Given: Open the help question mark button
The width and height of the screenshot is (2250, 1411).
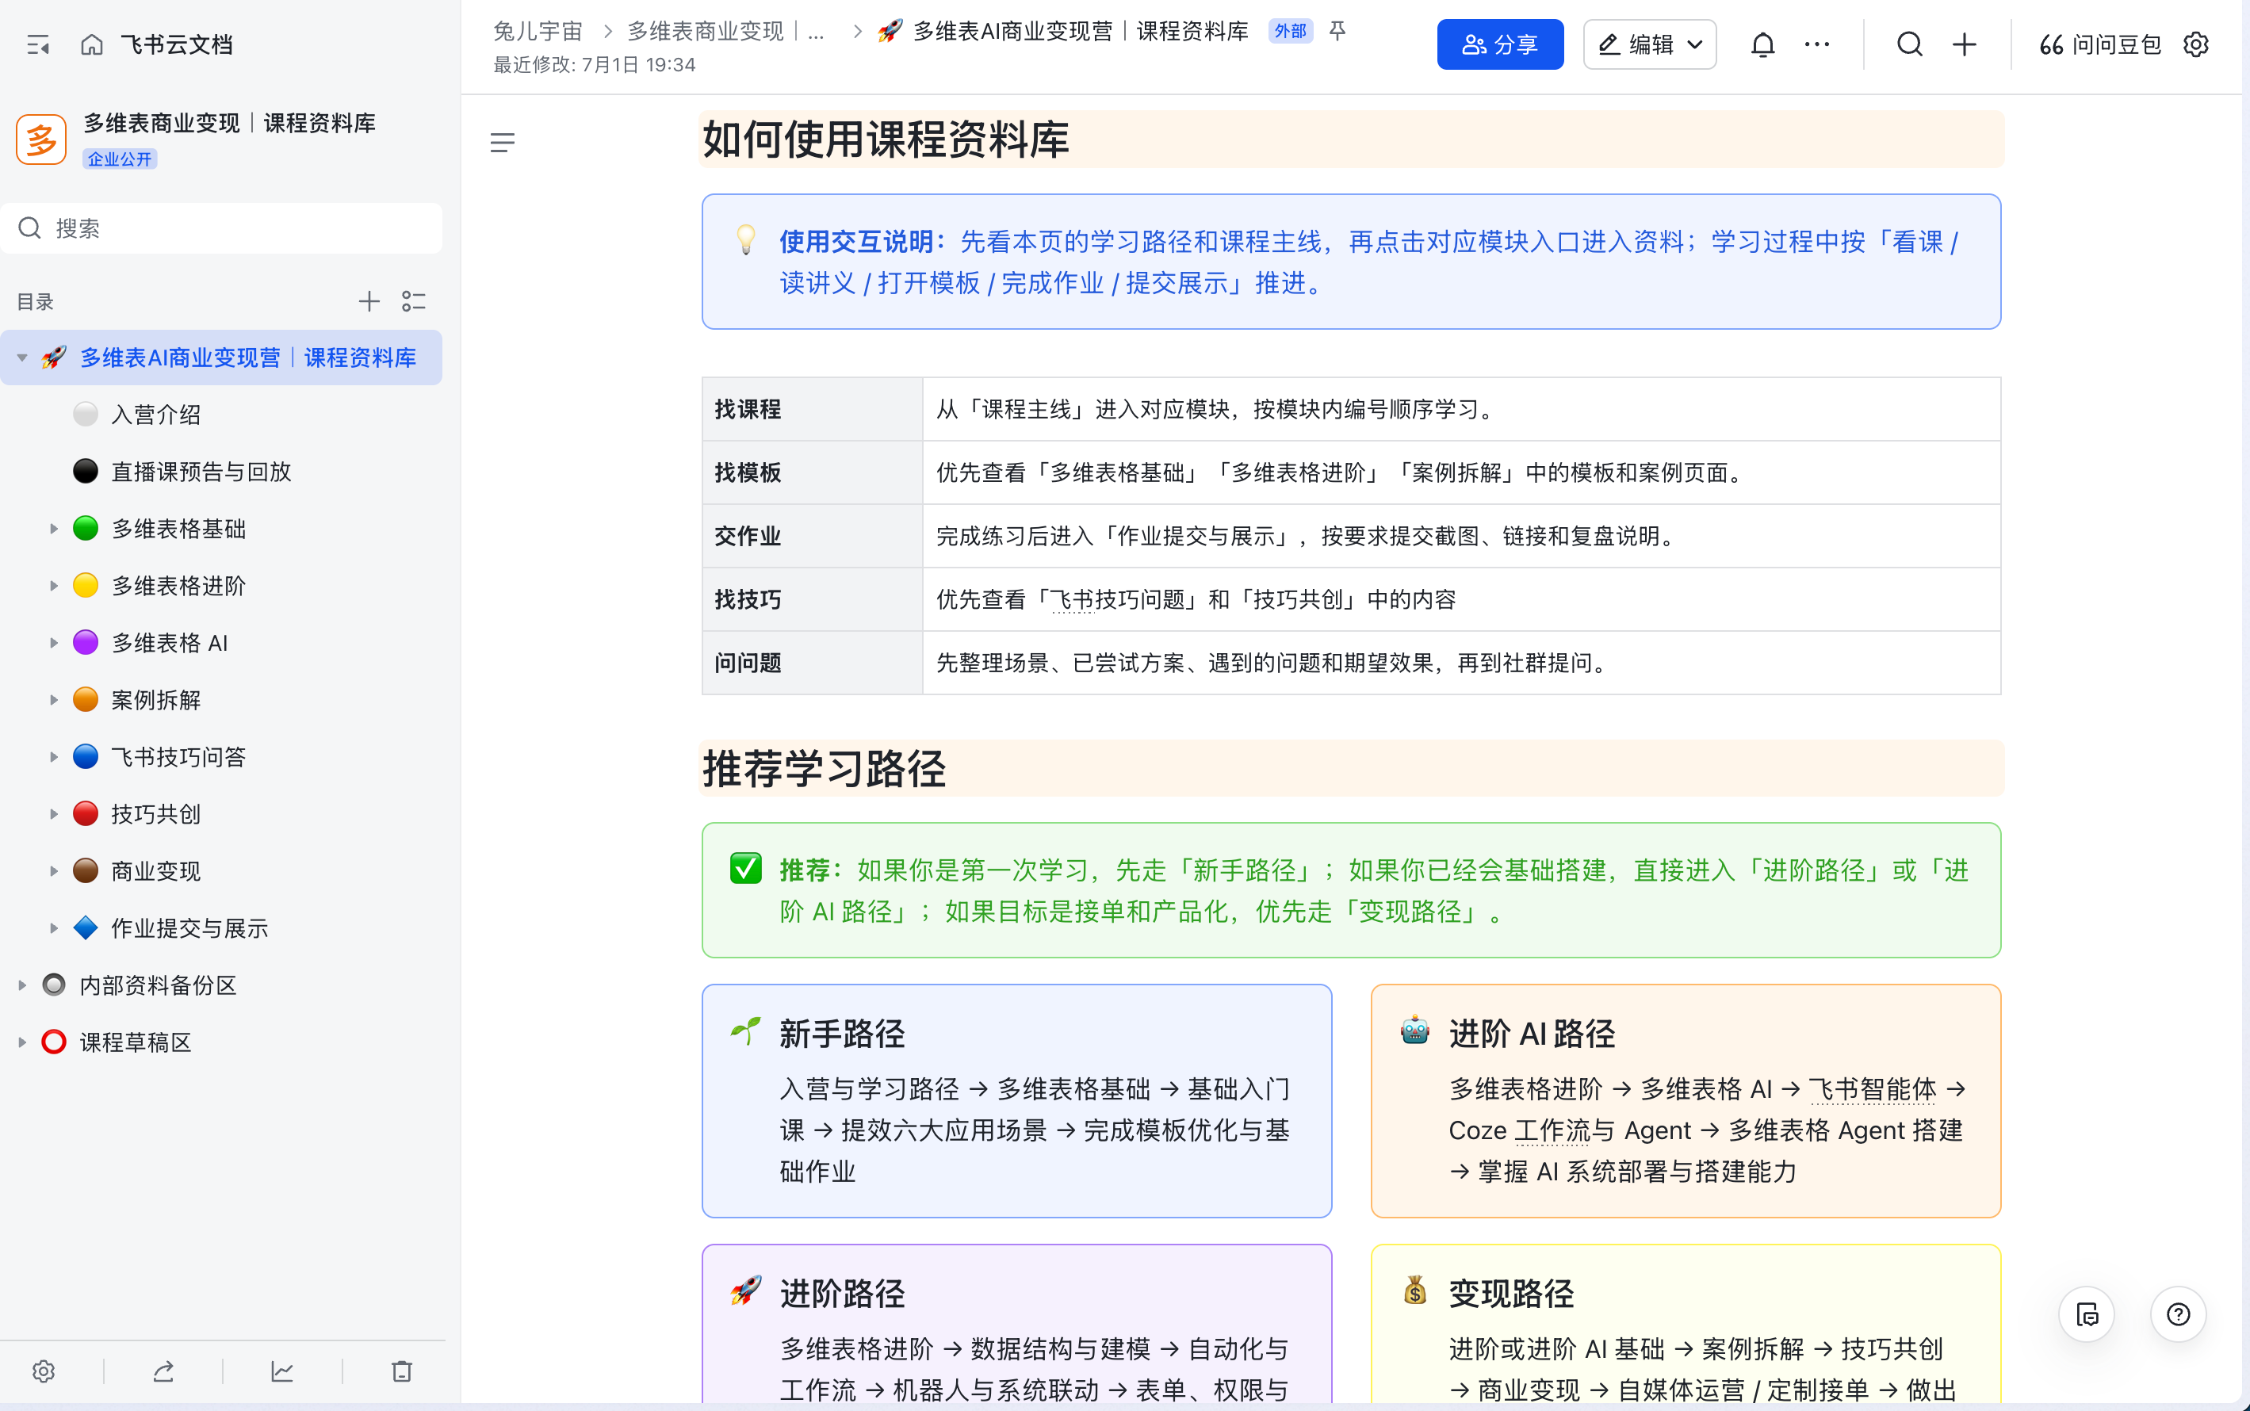Looking at the screenshot, I should pyautogui.click(x=2178, y=1314).
